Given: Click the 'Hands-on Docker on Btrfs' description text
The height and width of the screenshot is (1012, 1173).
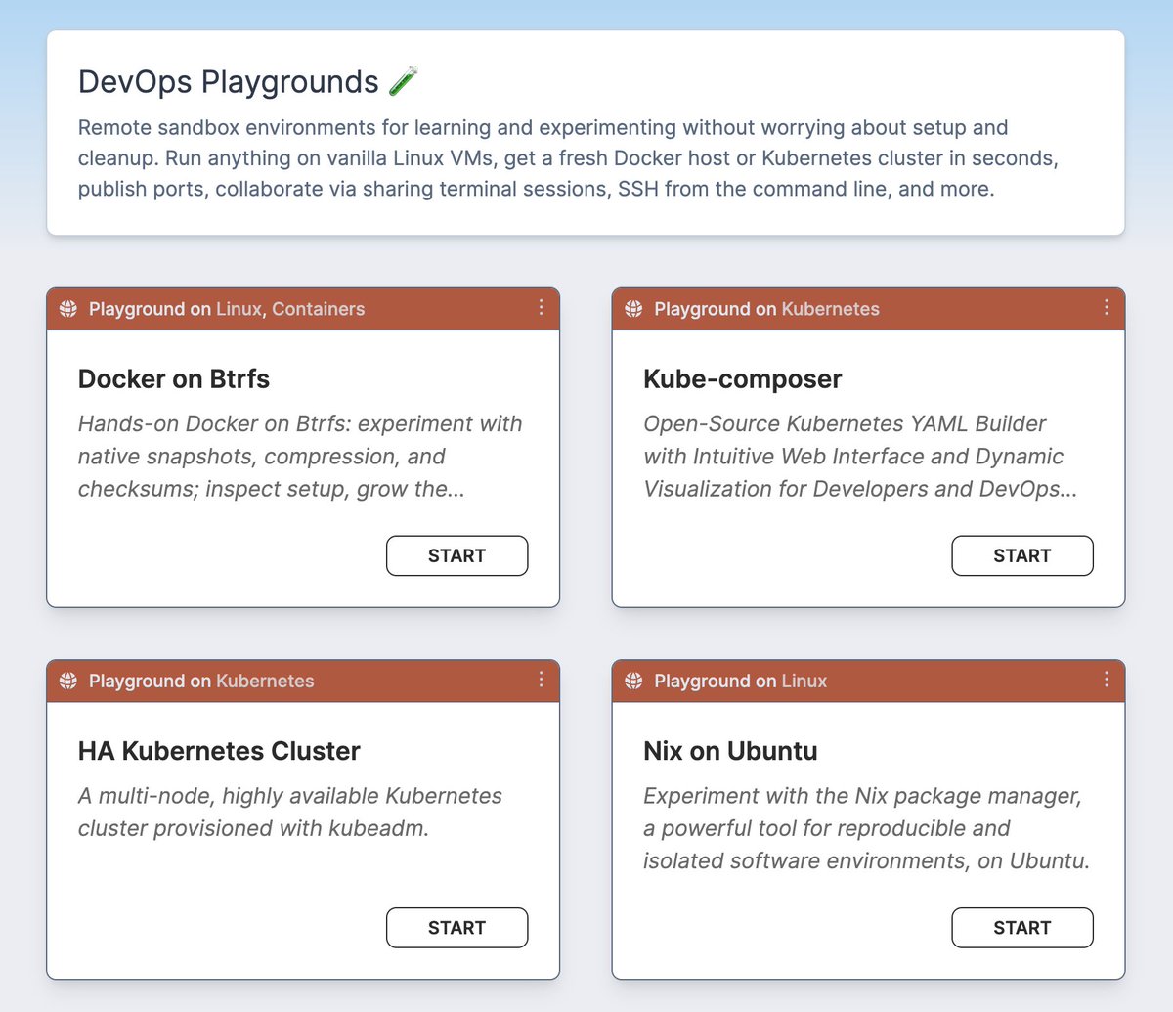Looking at the screenshot, I should [x=300, y=457].
